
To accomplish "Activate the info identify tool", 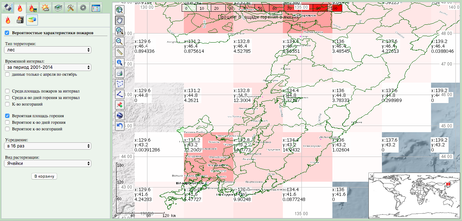I will click(119, 63).
